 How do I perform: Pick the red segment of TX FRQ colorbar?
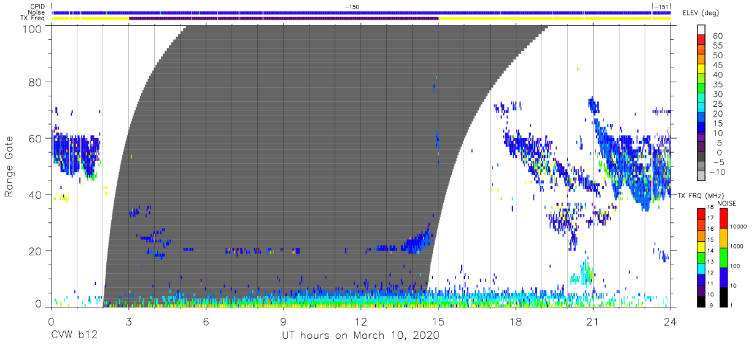pos(702,214)
